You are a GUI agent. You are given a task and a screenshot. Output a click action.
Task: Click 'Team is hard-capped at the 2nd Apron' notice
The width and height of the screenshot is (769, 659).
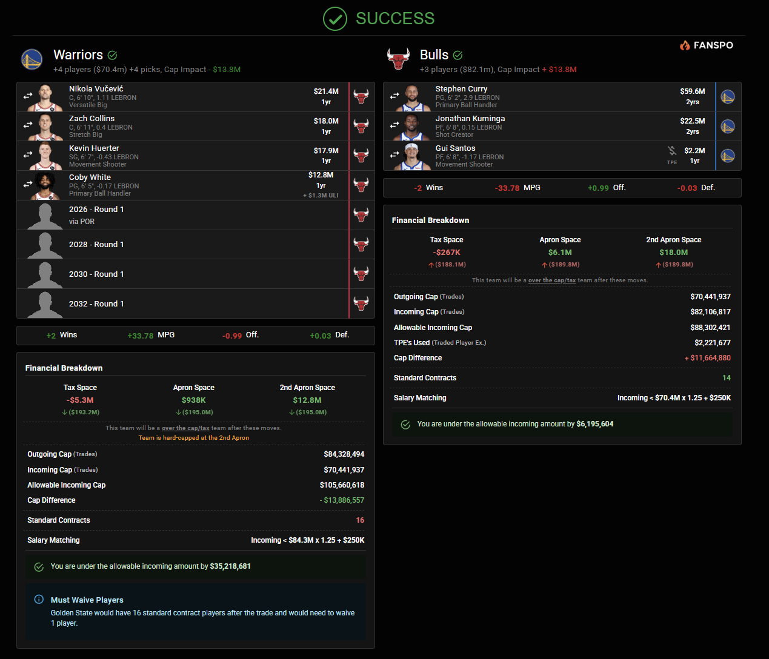tap(194, 437)
